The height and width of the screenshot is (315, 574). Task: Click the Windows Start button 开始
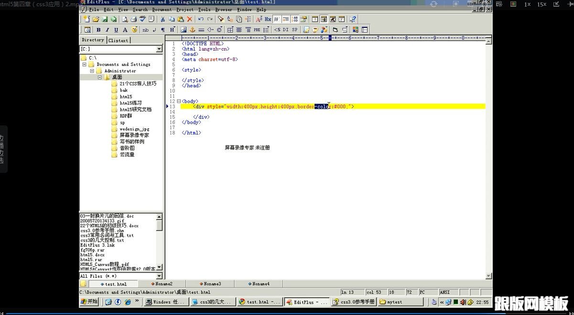(x=89, y=302)
